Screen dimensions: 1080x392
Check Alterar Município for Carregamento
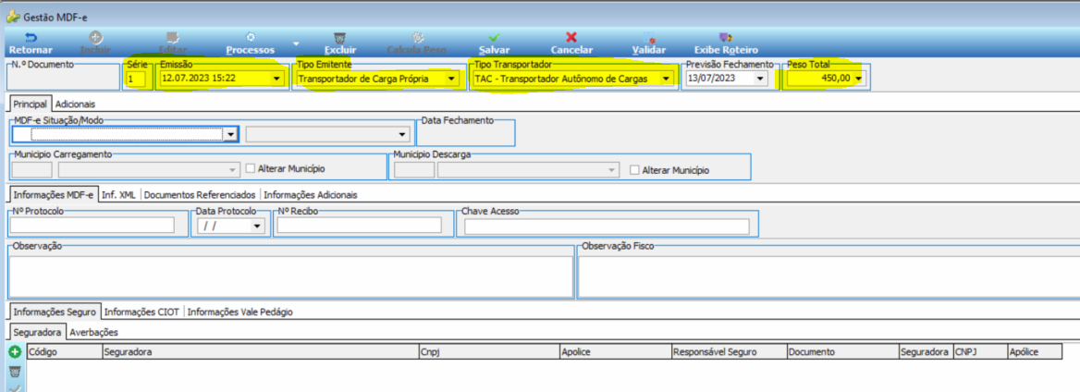[x=251, y=168]
